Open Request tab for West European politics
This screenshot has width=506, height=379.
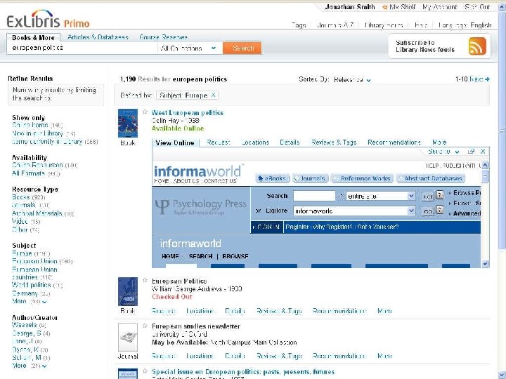219,142
